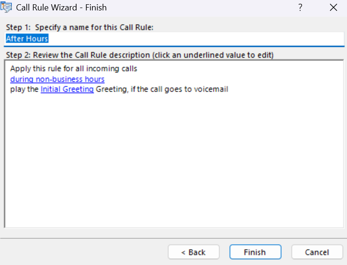Click the highlighted "After Hours" name text
Image resolution: width=347 pixels, height=265 pixels.
point(27,39)
